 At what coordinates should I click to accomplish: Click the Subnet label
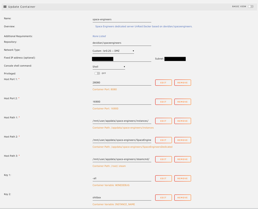coord(159,59)
